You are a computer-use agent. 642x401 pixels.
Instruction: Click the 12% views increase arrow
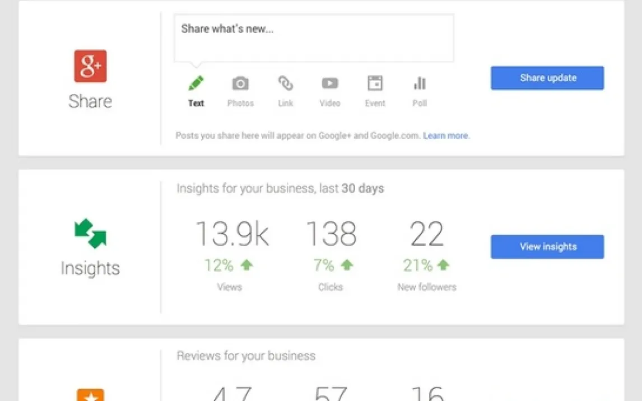(x=247, y=265)
